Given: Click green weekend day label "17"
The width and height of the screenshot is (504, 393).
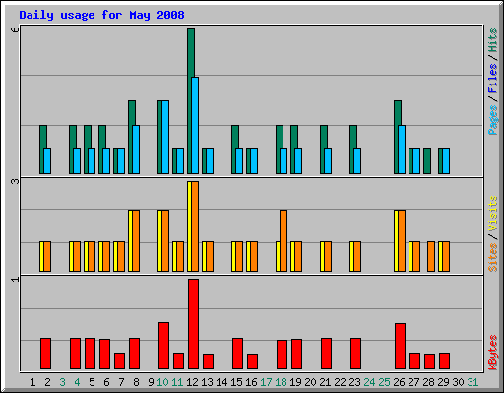Looking at the screenshot, I should pos(266,382).
